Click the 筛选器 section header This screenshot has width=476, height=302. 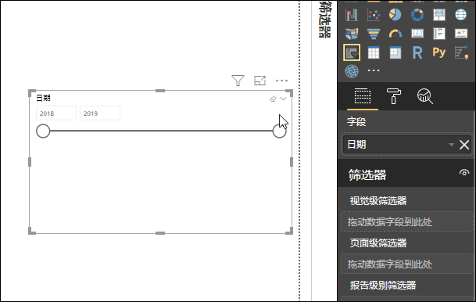click(367, 174)
